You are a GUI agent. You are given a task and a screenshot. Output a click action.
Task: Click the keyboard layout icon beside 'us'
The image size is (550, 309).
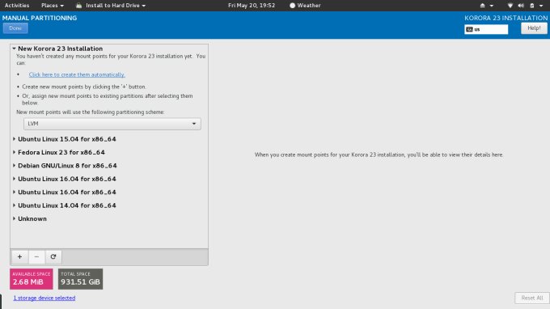469,29
